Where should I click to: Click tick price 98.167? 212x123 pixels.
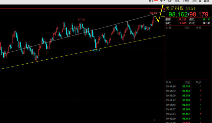click(x=186, y=114)
